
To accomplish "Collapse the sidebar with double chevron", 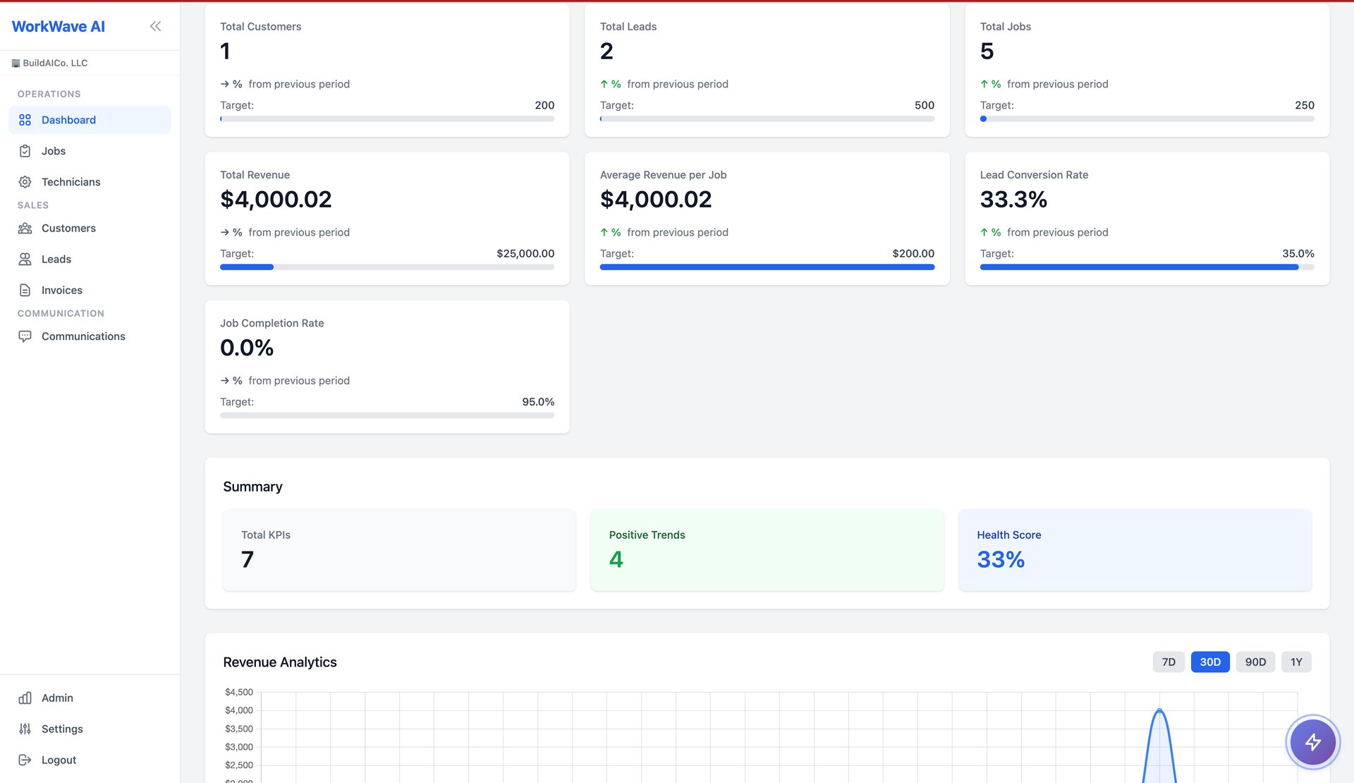I will click(155, 26).
